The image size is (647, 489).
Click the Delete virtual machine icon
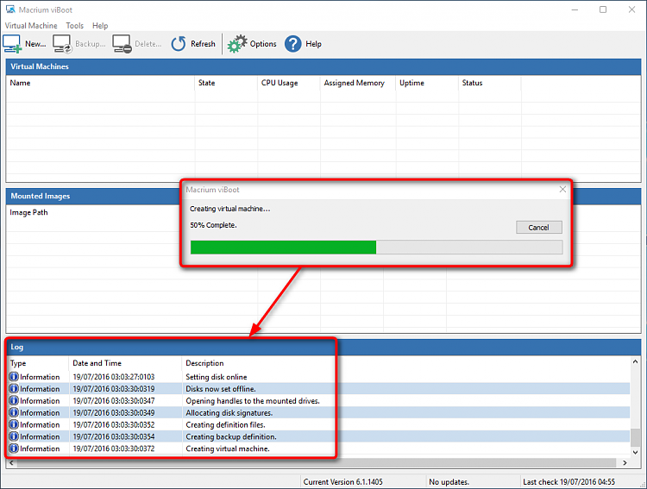coord(122,44)
